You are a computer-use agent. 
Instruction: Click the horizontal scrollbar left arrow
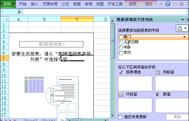click(x=69, y=120)
